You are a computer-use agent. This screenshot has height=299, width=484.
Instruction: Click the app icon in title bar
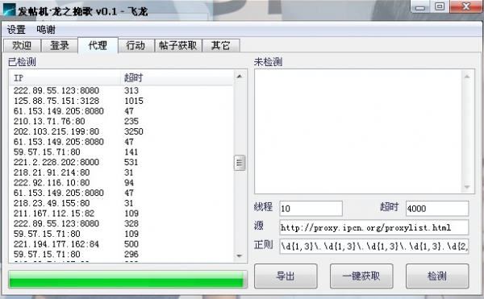tap(9, 10)
